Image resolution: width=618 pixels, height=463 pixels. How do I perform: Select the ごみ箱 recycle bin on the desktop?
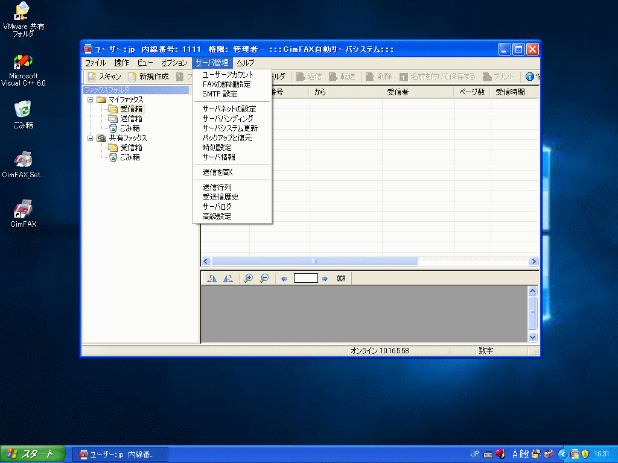(23, 115)
